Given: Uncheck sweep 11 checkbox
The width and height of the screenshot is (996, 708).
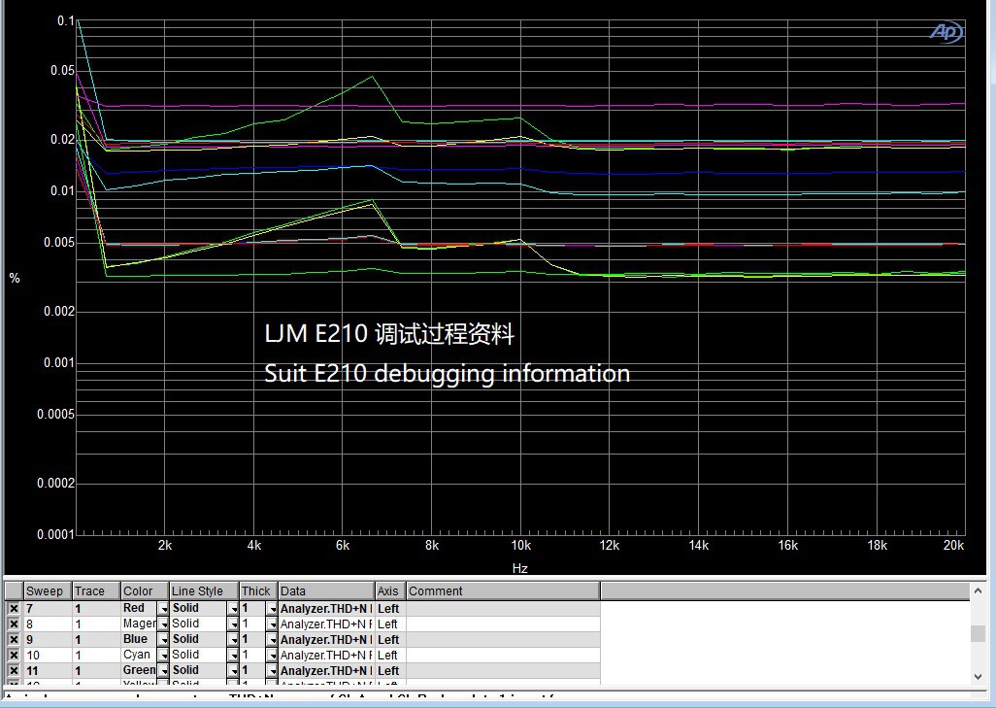Looking at the screenshot, I should (14, 670).
